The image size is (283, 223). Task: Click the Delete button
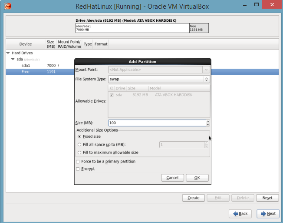tap(243, 198)
